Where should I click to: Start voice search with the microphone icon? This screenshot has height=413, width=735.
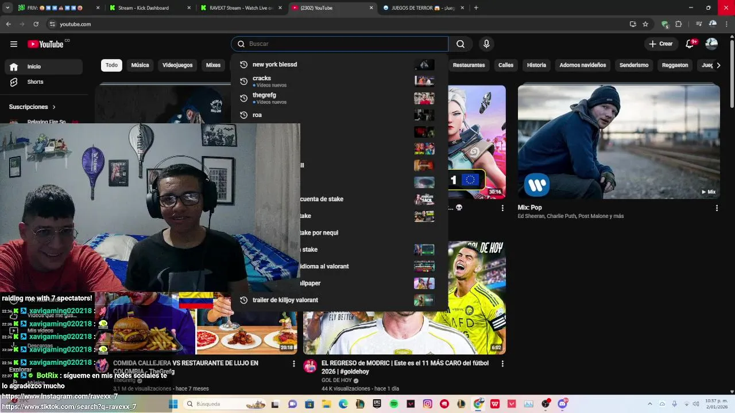tap(486, 44)
